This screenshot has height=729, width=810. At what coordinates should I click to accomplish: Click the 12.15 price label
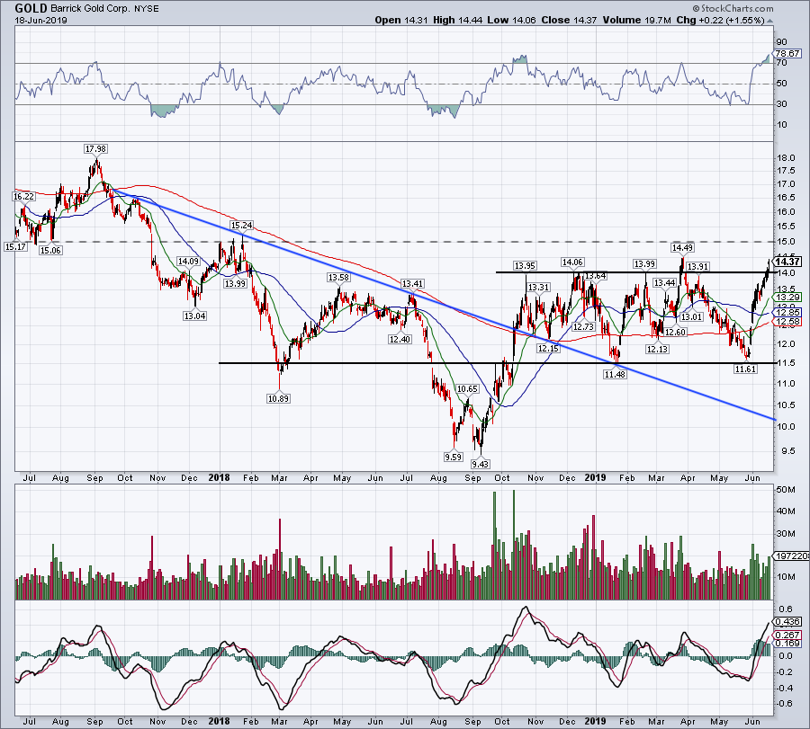(x=548, y=349)
